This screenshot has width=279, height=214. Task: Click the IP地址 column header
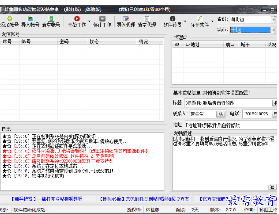[204, 45]
